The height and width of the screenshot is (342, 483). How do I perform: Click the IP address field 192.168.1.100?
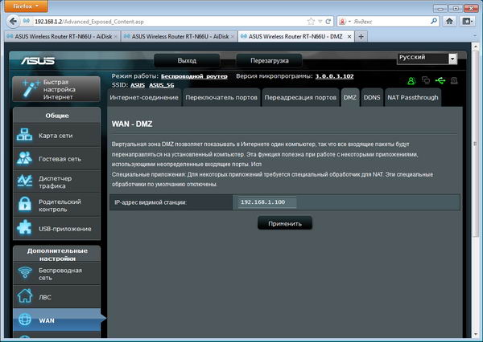tap(267, 202)
